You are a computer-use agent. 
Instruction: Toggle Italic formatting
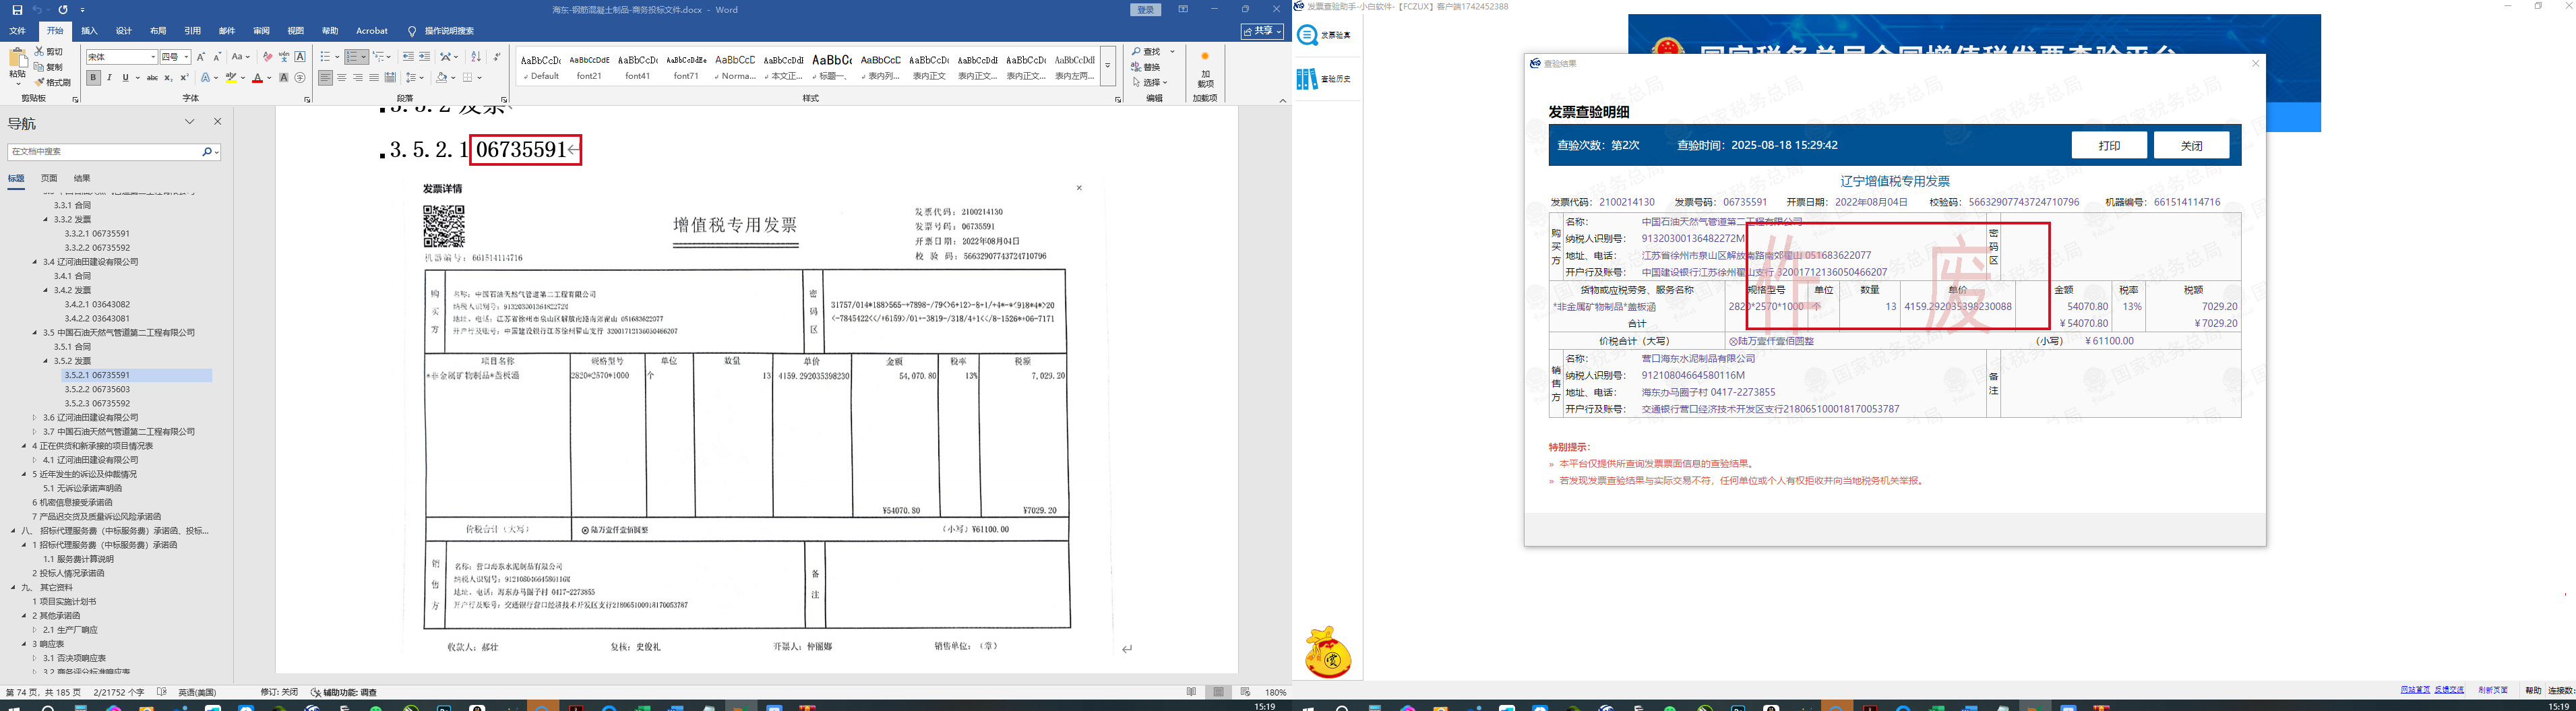pos(109,78)
